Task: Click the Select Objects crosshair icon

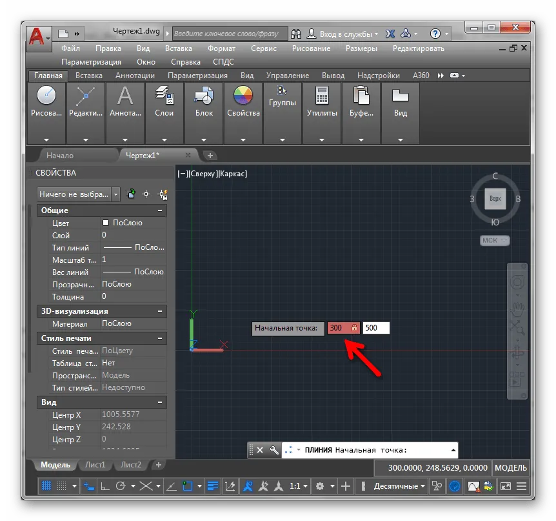Action: coord(146,194)
